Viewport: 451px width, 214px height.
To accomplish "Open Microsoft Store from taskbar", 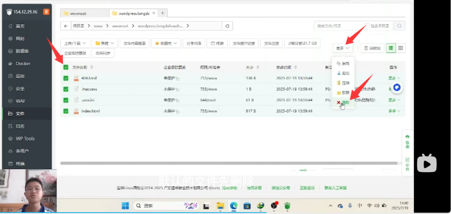I will pyautogui.click(x=247, y=206).
